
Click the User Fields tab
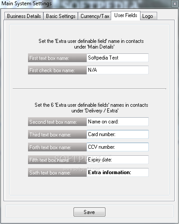tap(126, 15)
